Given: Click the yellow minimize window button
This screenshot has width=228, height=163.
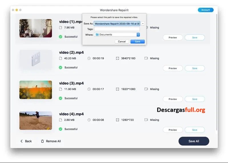Looking at the screenshot, I should [x=17, y=10].
